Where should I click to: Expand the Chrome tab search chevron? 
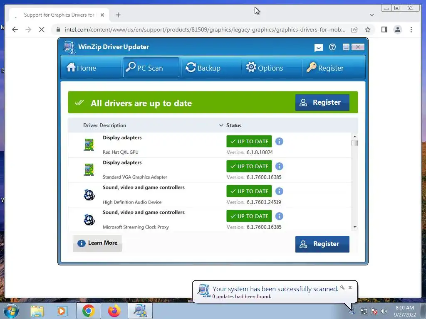[372, 15]
